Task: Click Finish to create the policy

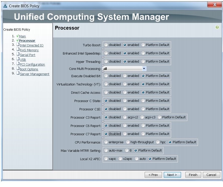Action: (193, 175)
